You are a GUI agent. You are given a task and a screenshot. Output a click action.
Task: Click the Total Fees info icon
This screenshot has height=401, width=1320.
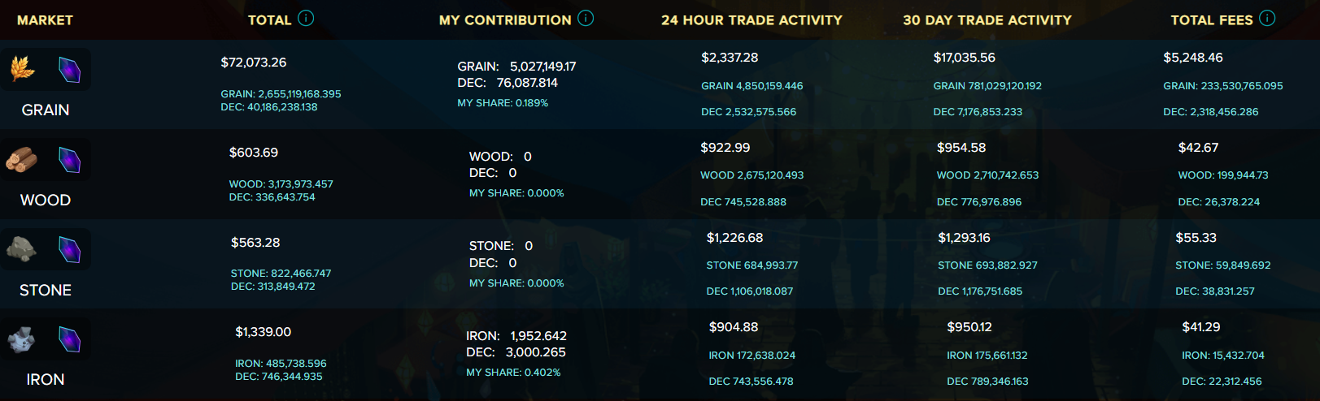pos(1267,18)
